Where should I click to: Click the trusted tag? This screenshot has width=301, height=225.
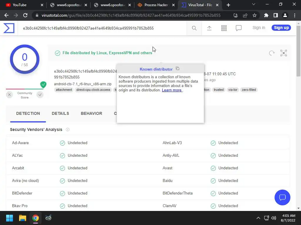pos(219,90)
